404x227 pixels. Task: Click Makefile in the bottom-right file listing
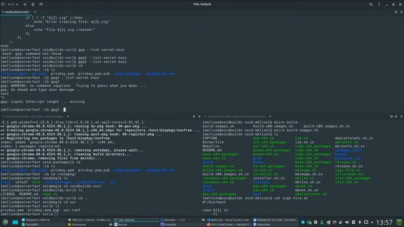click(x=211, y=146)
